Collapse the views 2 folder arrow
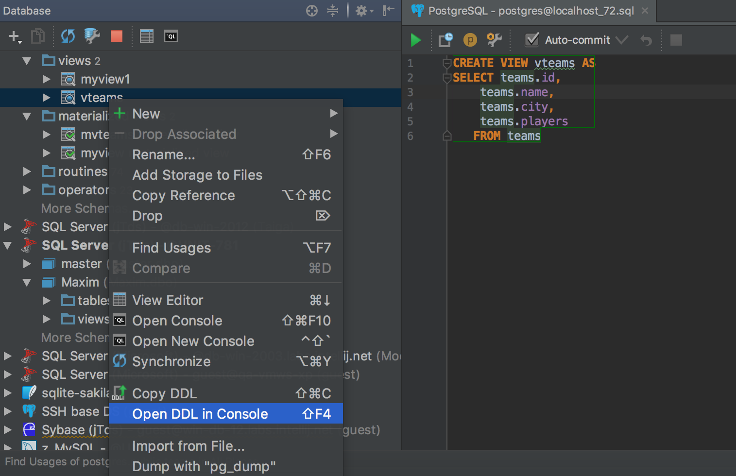Screen dimensions: 736x476 tap(27, 61)
